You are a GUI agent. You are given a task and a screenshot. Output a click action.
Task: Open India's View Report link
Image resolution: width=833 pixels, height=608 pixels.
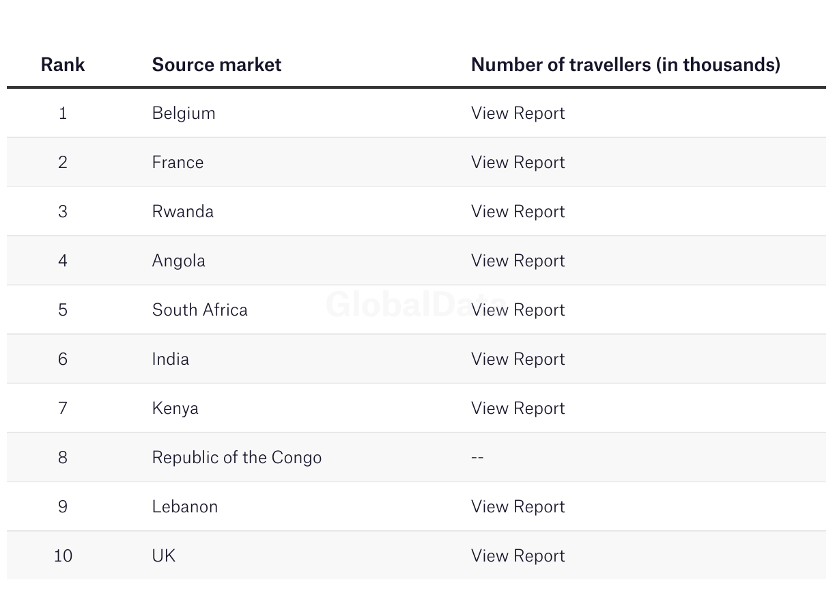tap(518, 359)
